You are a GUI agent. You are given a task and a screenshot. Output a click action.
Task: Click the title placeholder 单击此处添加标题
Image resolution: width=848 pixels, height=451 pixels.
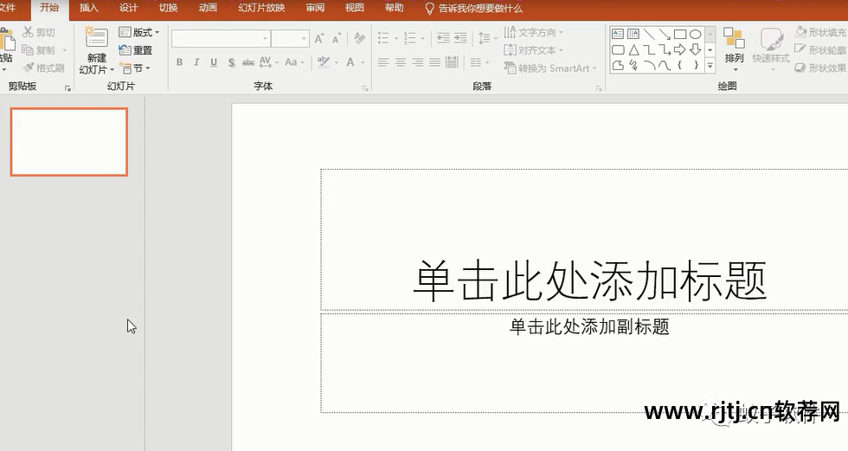tap(588, 280)
